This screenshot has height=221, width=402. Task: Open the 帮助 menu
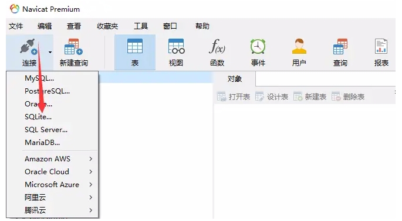[202, 26]
